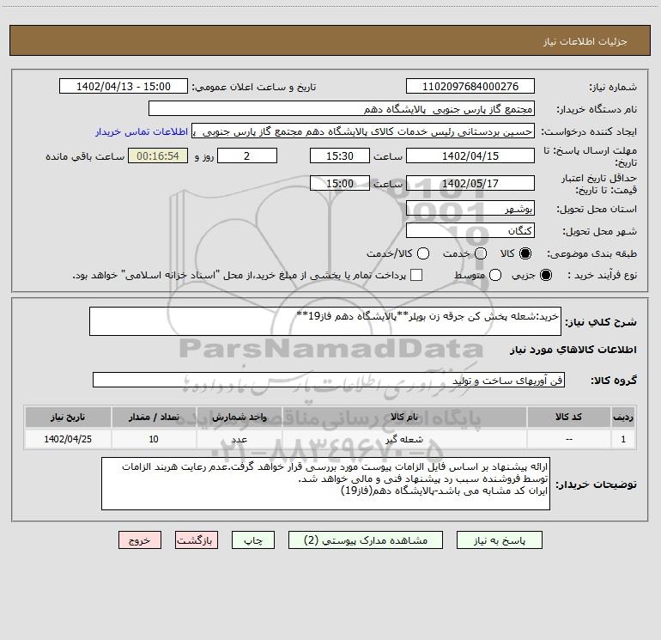Click the response deadline date 1402/04/15
The image size is (661, 640).
click(x=470, y=155)
